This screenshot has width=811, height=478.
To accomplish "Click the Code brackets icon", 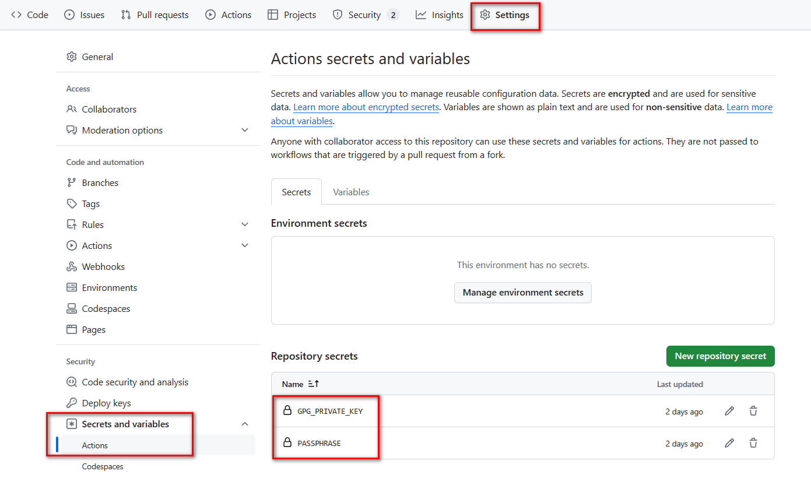I will (16, 15).
